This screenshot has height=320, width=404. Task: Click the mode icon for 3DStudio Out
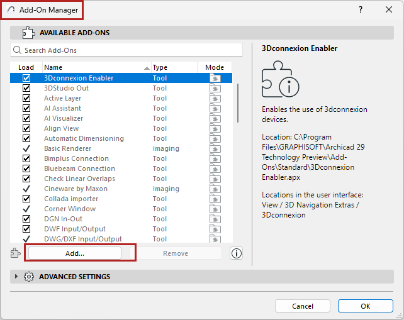coord(215,88)
